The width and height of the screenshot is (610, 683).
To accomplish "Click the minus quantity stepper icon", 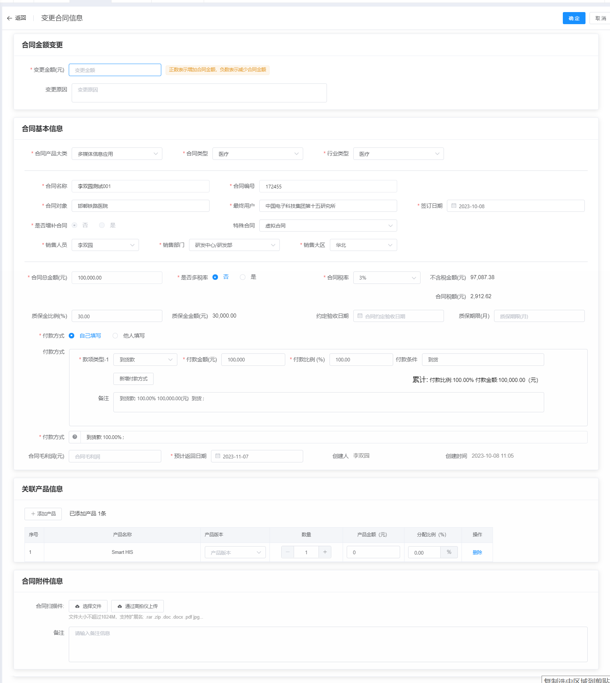I will point(288,552).
